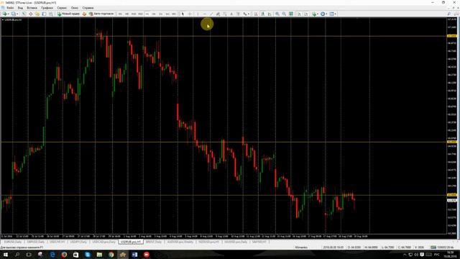Image resolution: width=460 pixels, height=259 pixels.
Task: Open the Вставка menu
Action: point(32,8)
